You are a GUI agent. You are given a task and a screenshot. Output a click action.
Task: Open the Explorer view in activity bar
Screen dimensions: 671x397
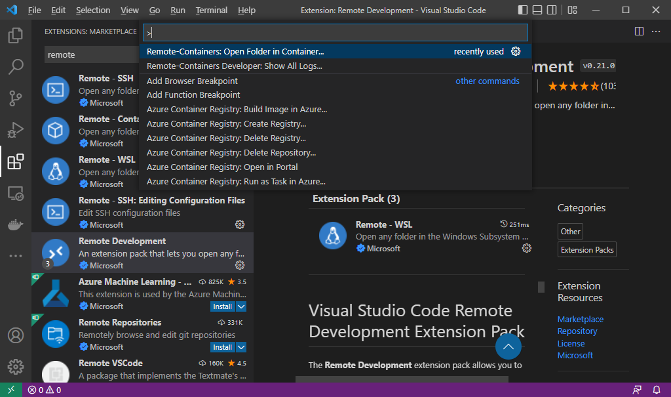tap(16, 35)
